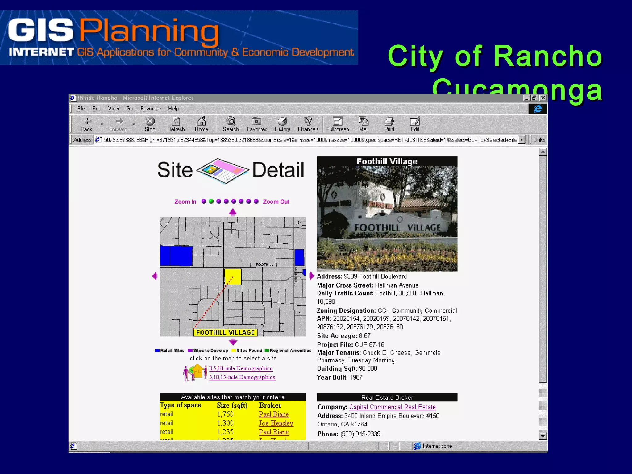The width and height of the screenshot is (632, 474).
Task: Open 3,5,10-mile Demographics link
Action: [241, 368]
